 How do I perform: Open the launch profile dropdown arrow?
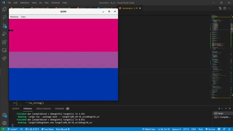222,108
